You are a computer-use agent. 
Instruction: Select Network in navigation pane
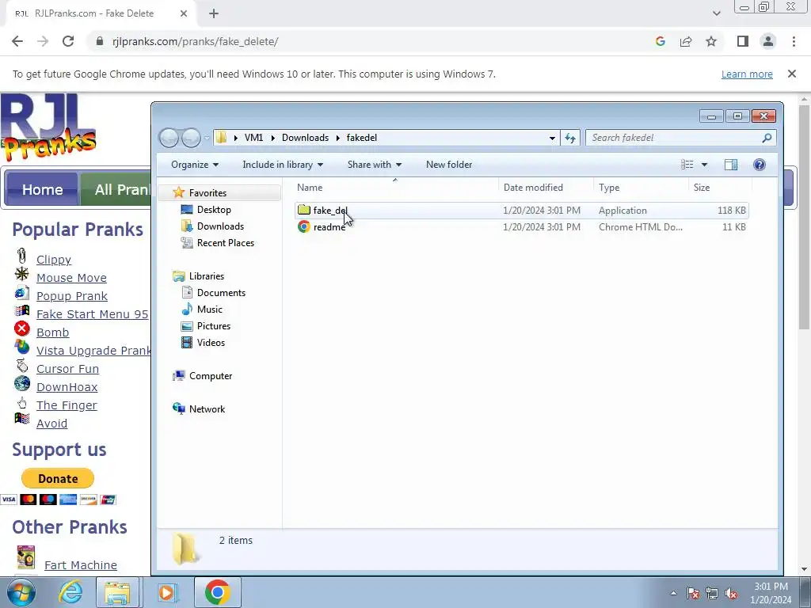(x=207, y=409)
